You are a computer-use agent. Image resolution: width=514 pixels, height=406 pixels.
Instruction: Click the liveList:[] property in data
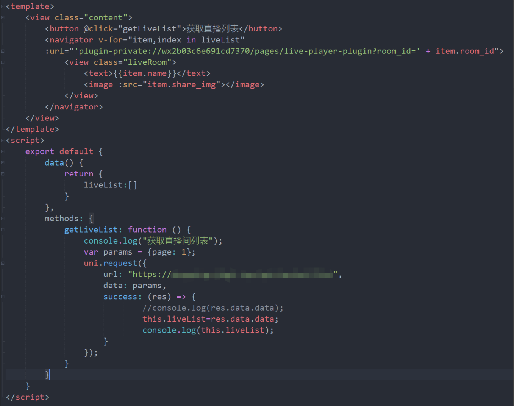[x=111, y=185]
